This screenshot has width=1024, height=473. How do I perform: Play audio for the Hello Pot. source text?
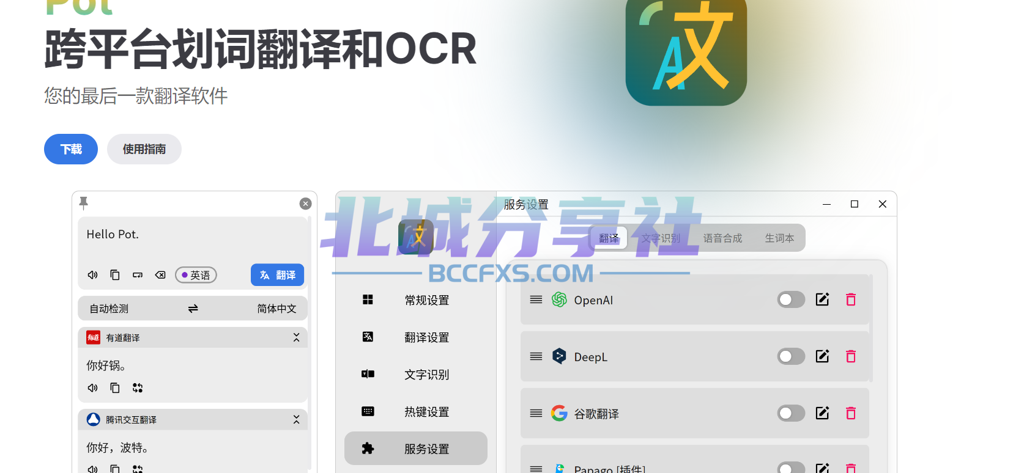[x=93, y=275]
